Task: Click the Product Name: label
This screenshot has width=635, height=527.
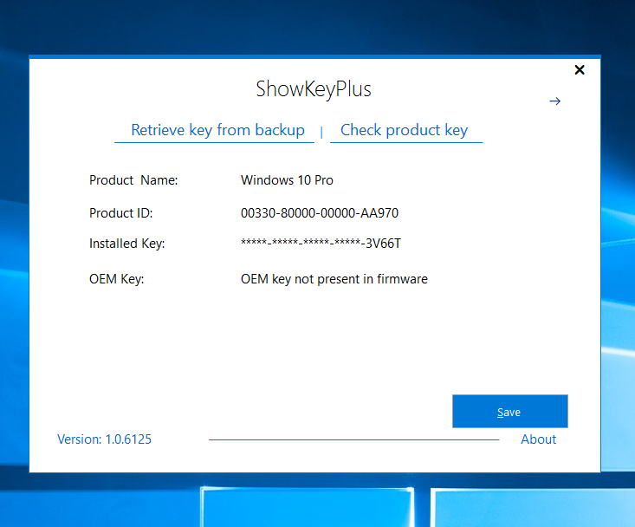Action: tap(133, 179)
